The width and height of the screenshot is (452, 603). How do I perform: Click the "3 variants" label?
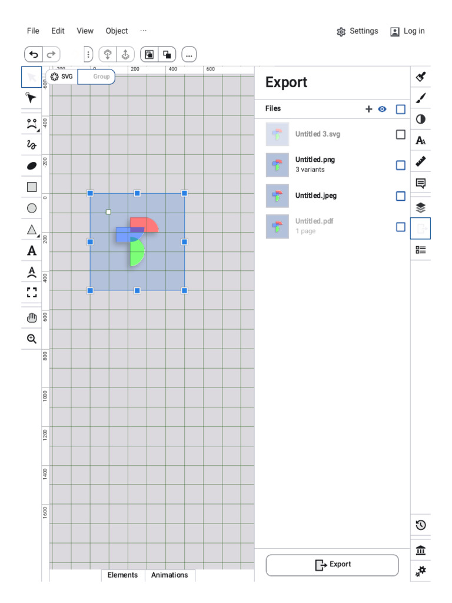[x=310, y=170]
